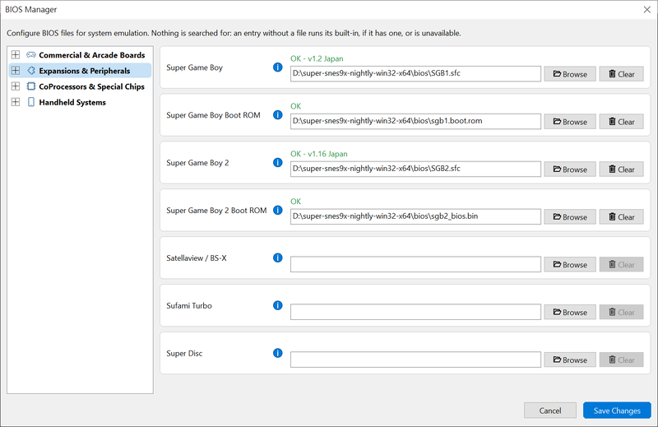Browse for the Super Game Boy 2 file
Screen dimensions: 658x427
point(570,169)
